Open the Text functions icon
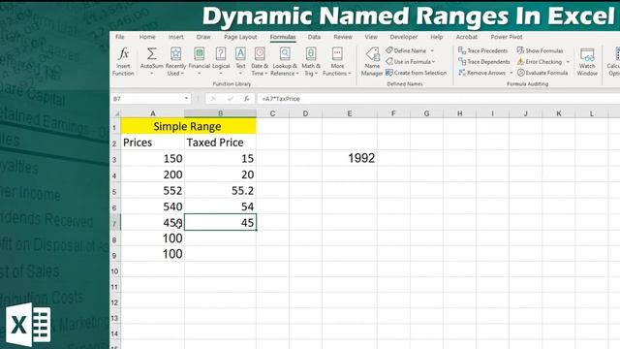Screen dimensions: 620x349 click(240, 54)
